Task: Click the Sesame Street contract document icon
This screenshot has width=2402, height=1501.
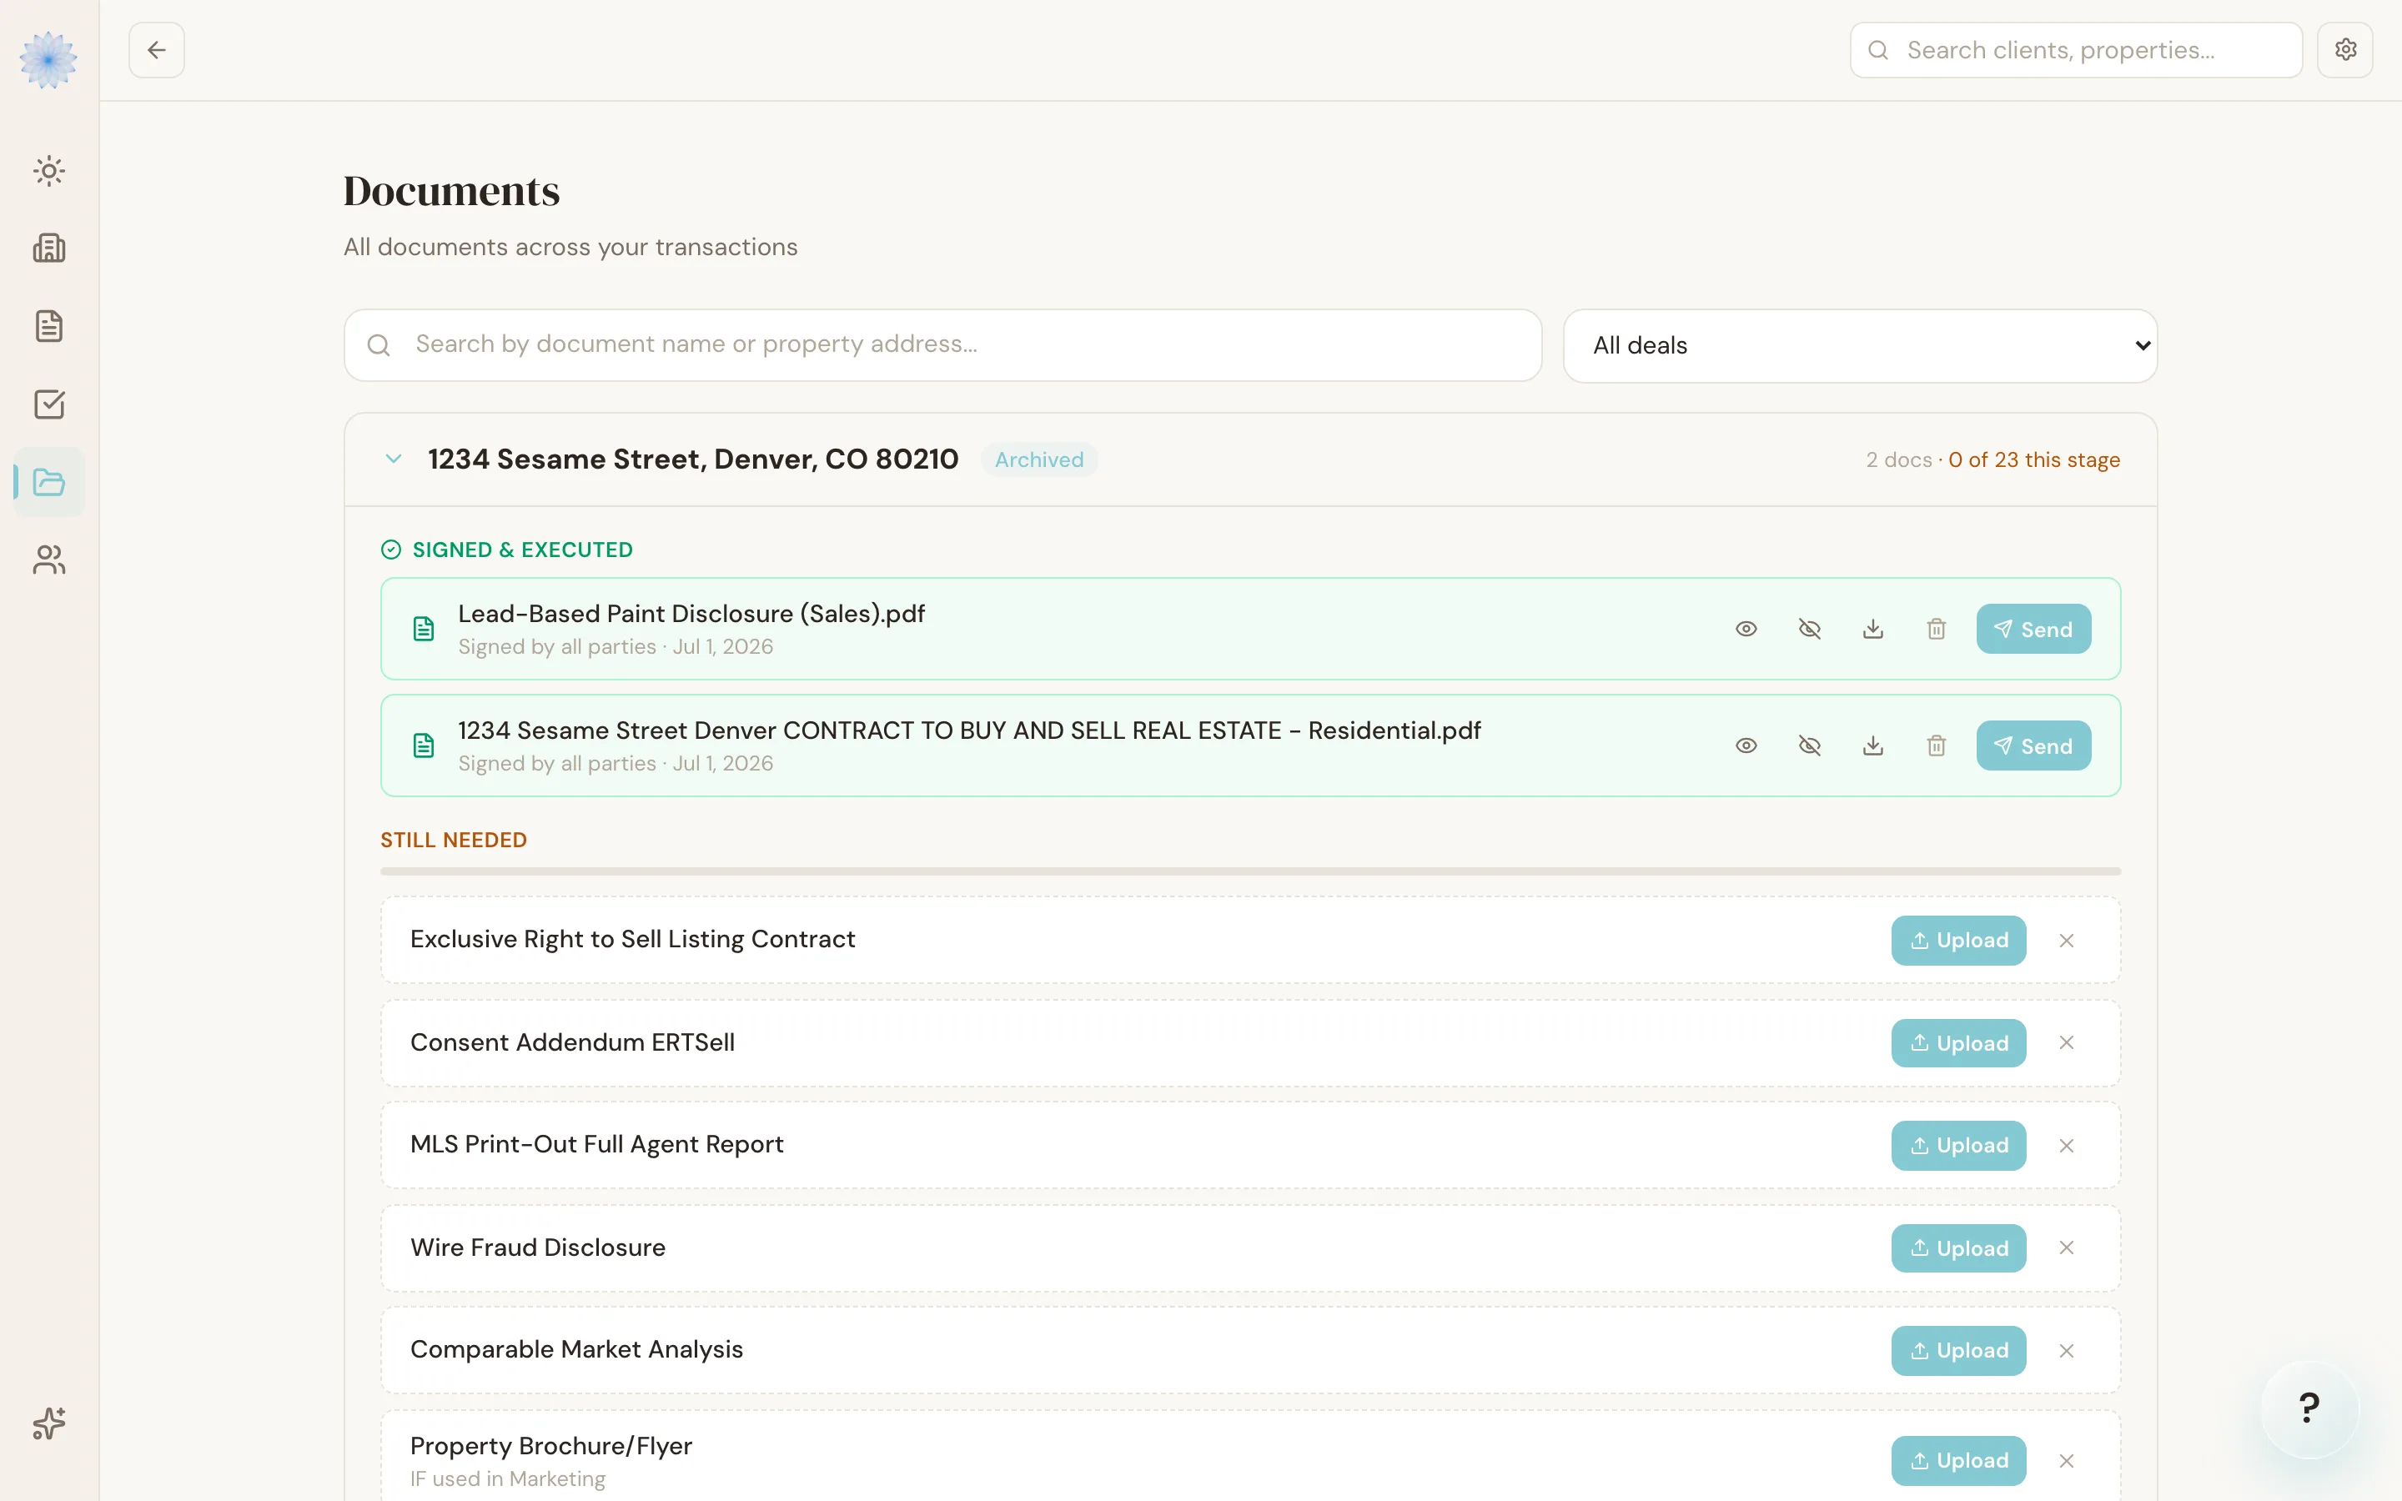Action: (424, 745)
